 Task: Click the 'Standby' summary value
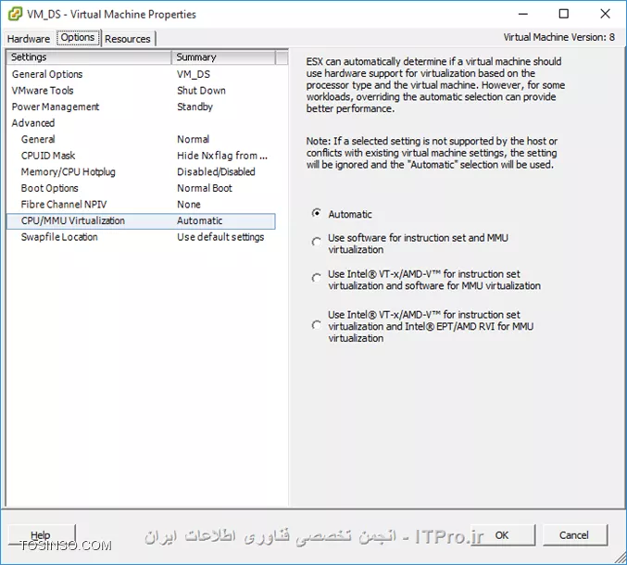click(x=194, y=107)
